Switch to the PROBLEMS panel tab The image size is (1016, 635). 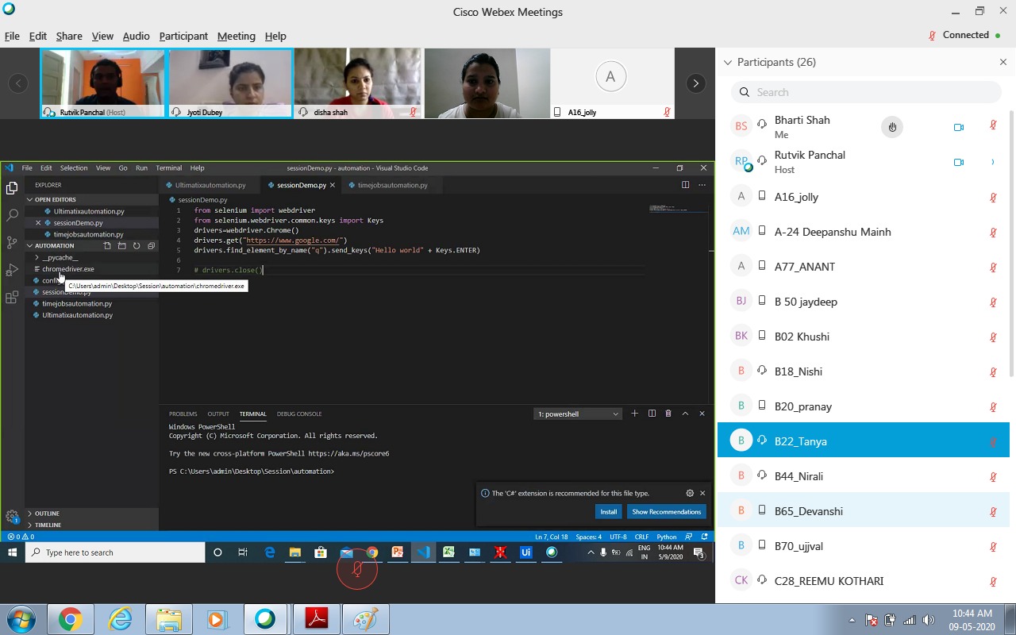[183, 414]
